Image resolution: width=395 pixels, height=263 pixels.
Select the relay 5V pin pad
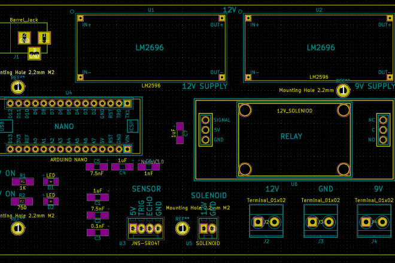point(205,130)
